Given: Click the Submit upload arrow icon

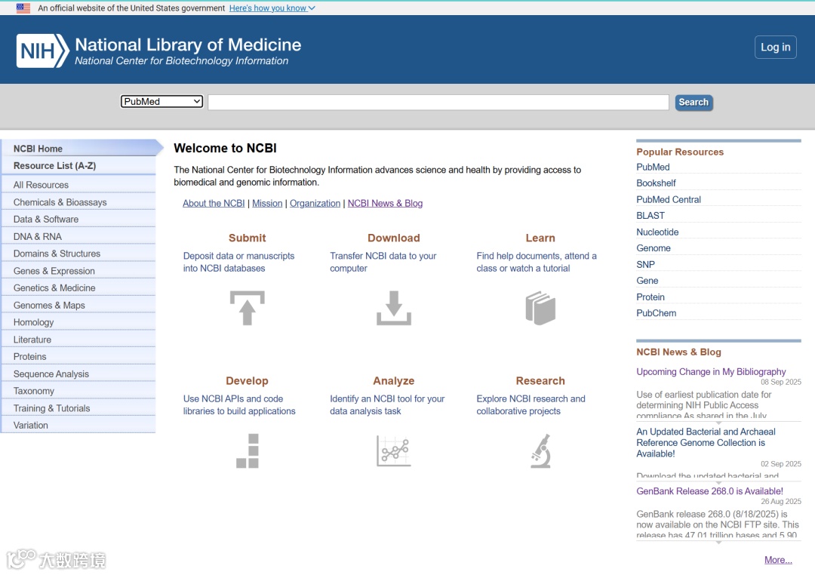Looking at the screenshot, I should coord(248,309).
